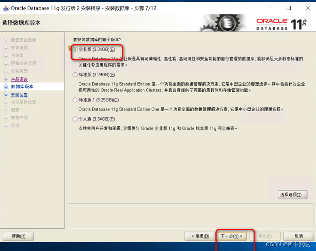316x251 pixels.
Task: Close the installer window
Action: tap(308, 8)
